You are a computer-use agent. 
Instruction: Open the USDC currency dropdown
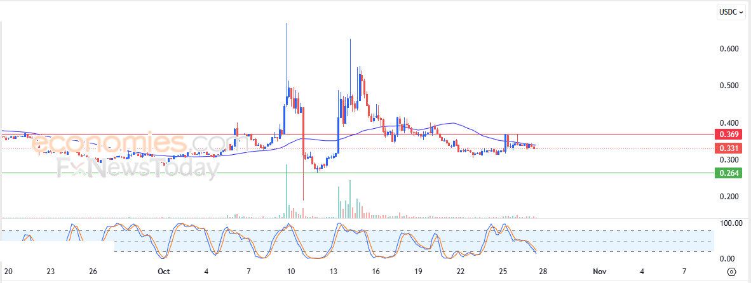731,12
